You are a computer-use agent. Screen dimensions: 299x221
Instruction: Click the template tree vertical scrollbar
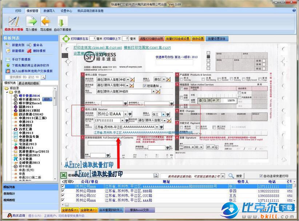click(x=55, y=134)
